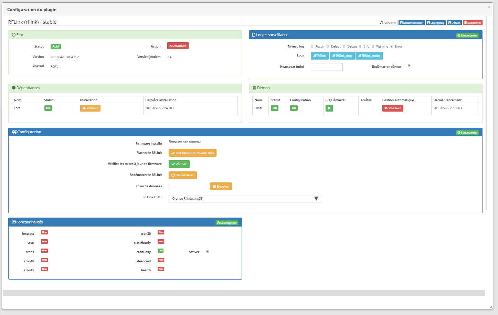Click the health Non badge
This screenshot has height=315, width=498.
point(161,269)
